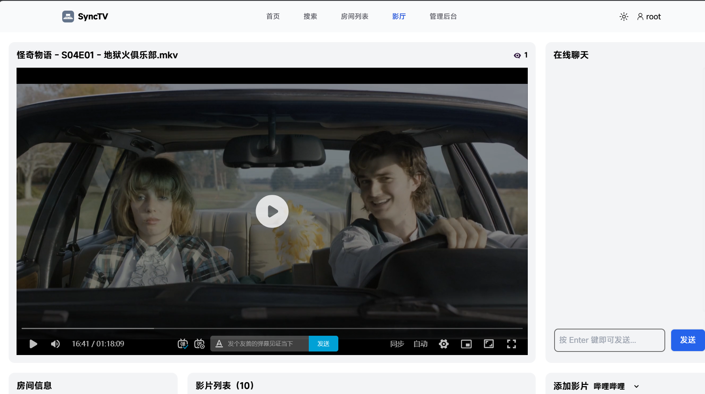Open player settings gear
705x394 pixels.
(444, 344)
